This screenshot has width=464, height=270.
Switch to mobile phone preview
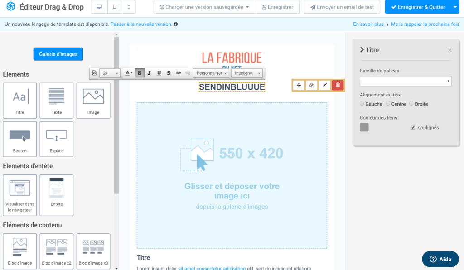(129, 7)
